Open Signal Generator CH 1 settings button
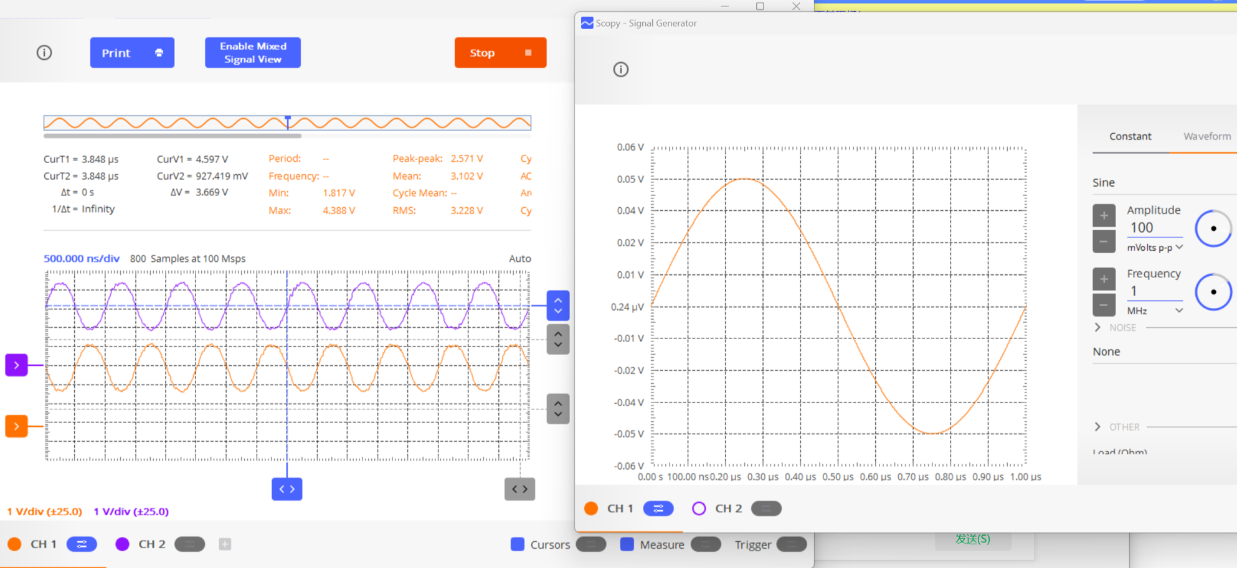1237x568 pixels. click(658, 508)
